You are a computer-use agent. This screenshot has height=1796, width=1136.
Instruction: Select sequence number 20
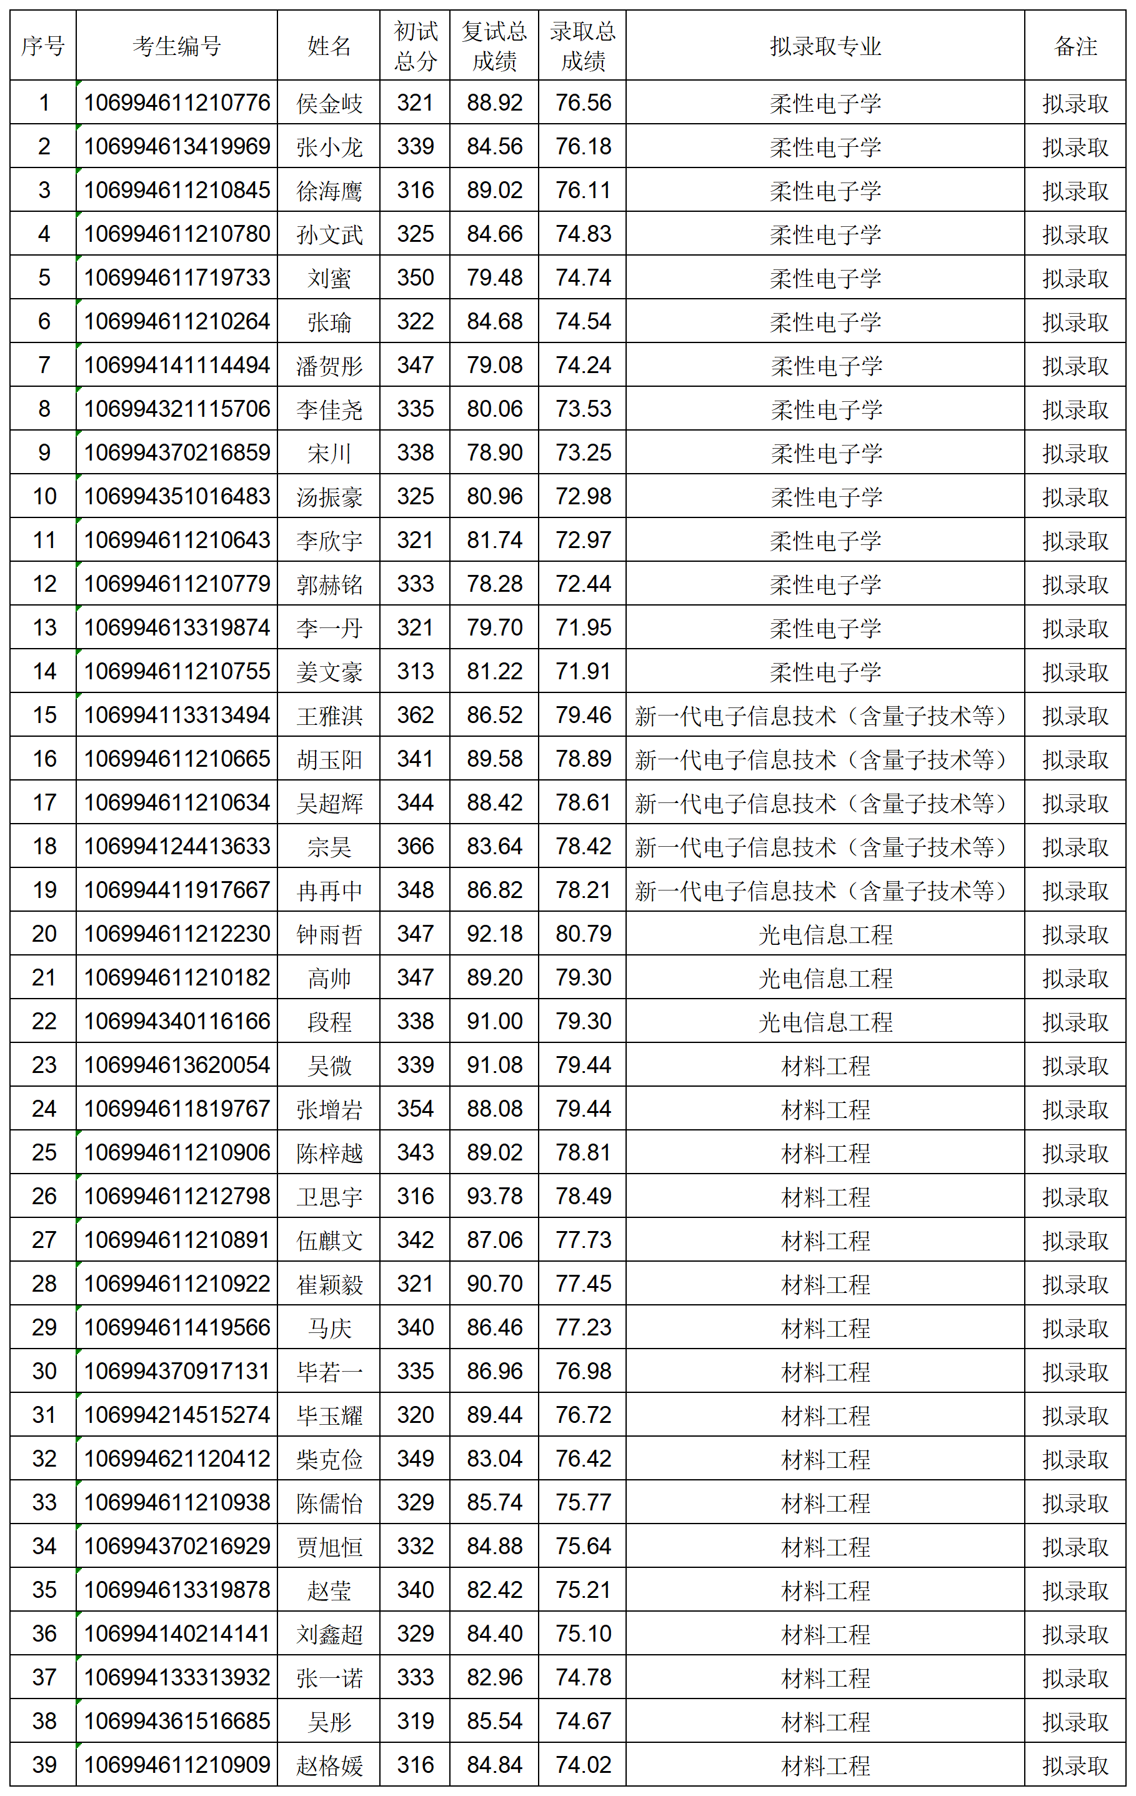[x=43, y=934]
